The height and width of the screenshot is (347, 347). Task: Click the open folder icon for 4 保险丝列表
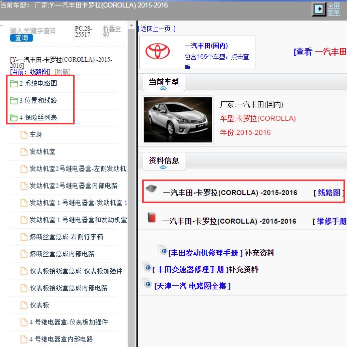[14, 118]
